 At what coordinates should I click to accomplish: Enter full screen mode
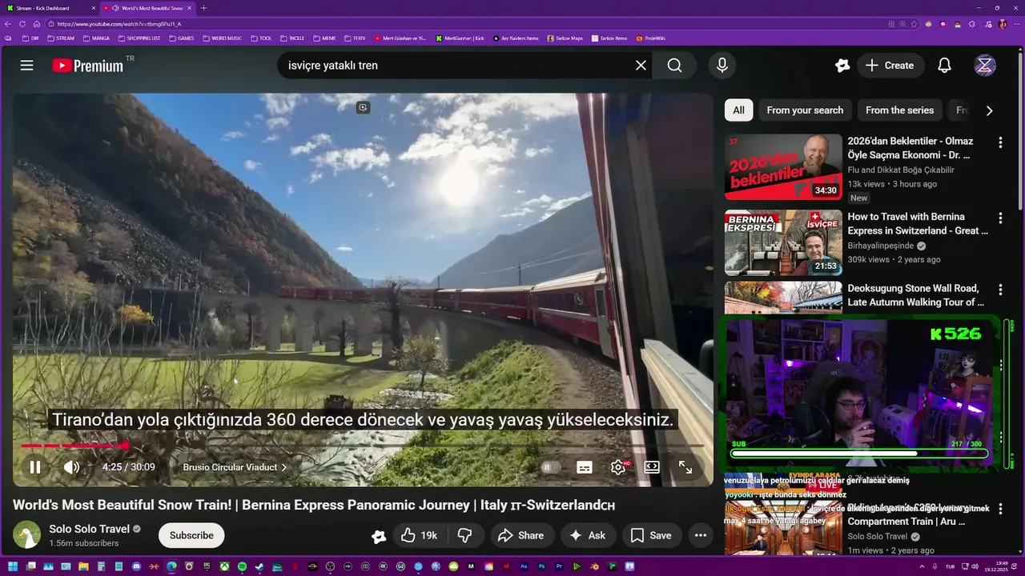click(685, 467)
